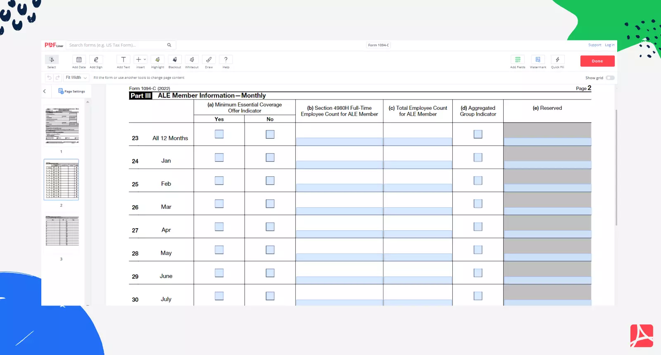Image resolution: width=661 pixels, height=355 pixels.
Task: Check Yes for July row
Action: coord(219,296)
